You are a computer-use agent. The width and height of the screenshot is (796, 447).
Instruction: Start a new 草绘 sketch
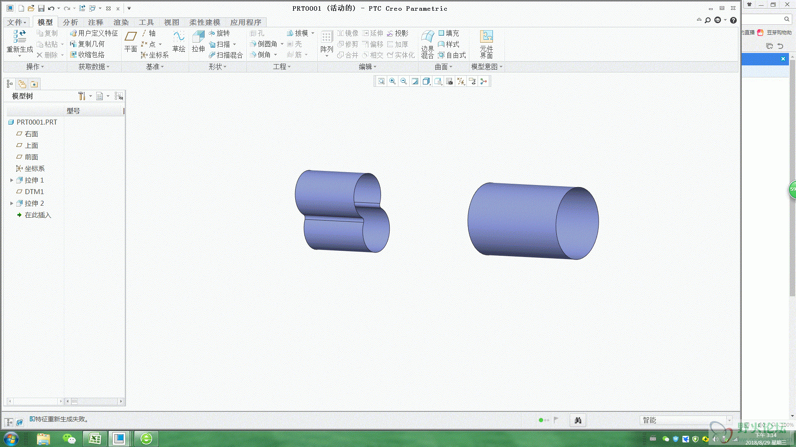[179, 41]
